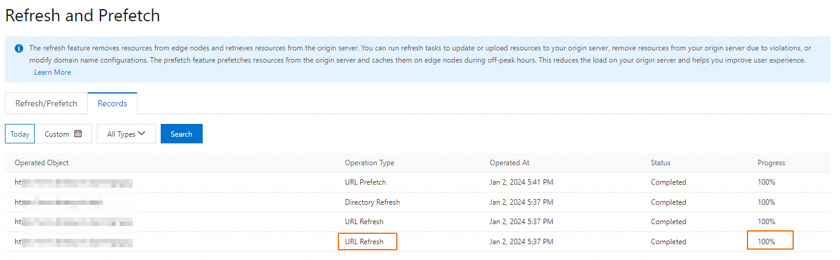840x260 pixels.
Task: Click the Operated At column header
Action: [509, 163]
